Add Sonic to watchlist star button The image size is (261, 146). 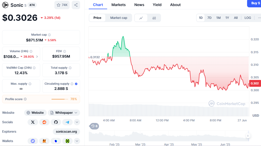(62, 5)
